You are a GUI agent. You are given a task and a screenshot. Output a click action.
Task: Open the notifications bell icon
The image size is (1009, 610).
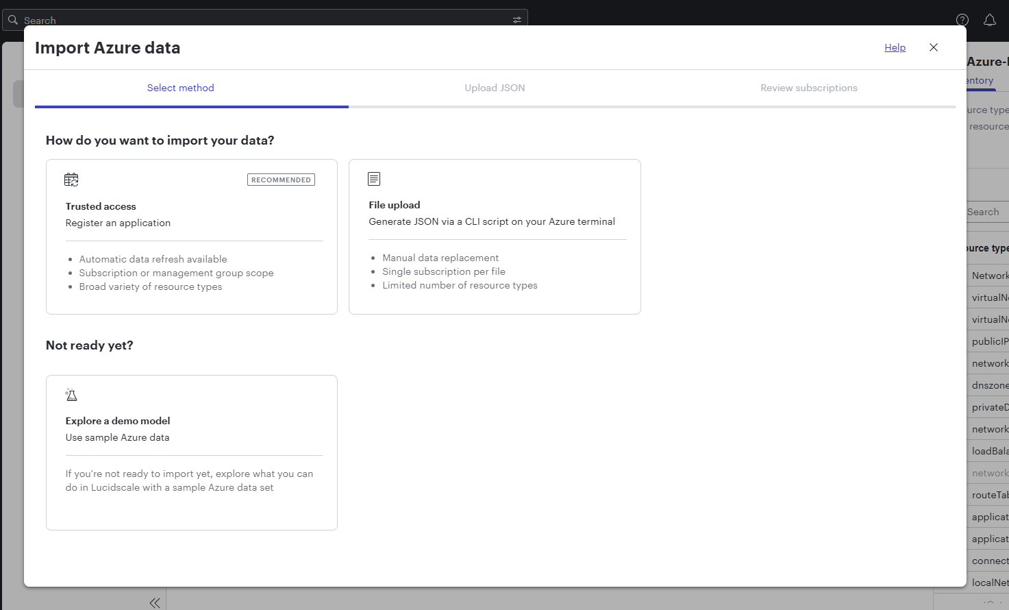[x=989, y=20]
